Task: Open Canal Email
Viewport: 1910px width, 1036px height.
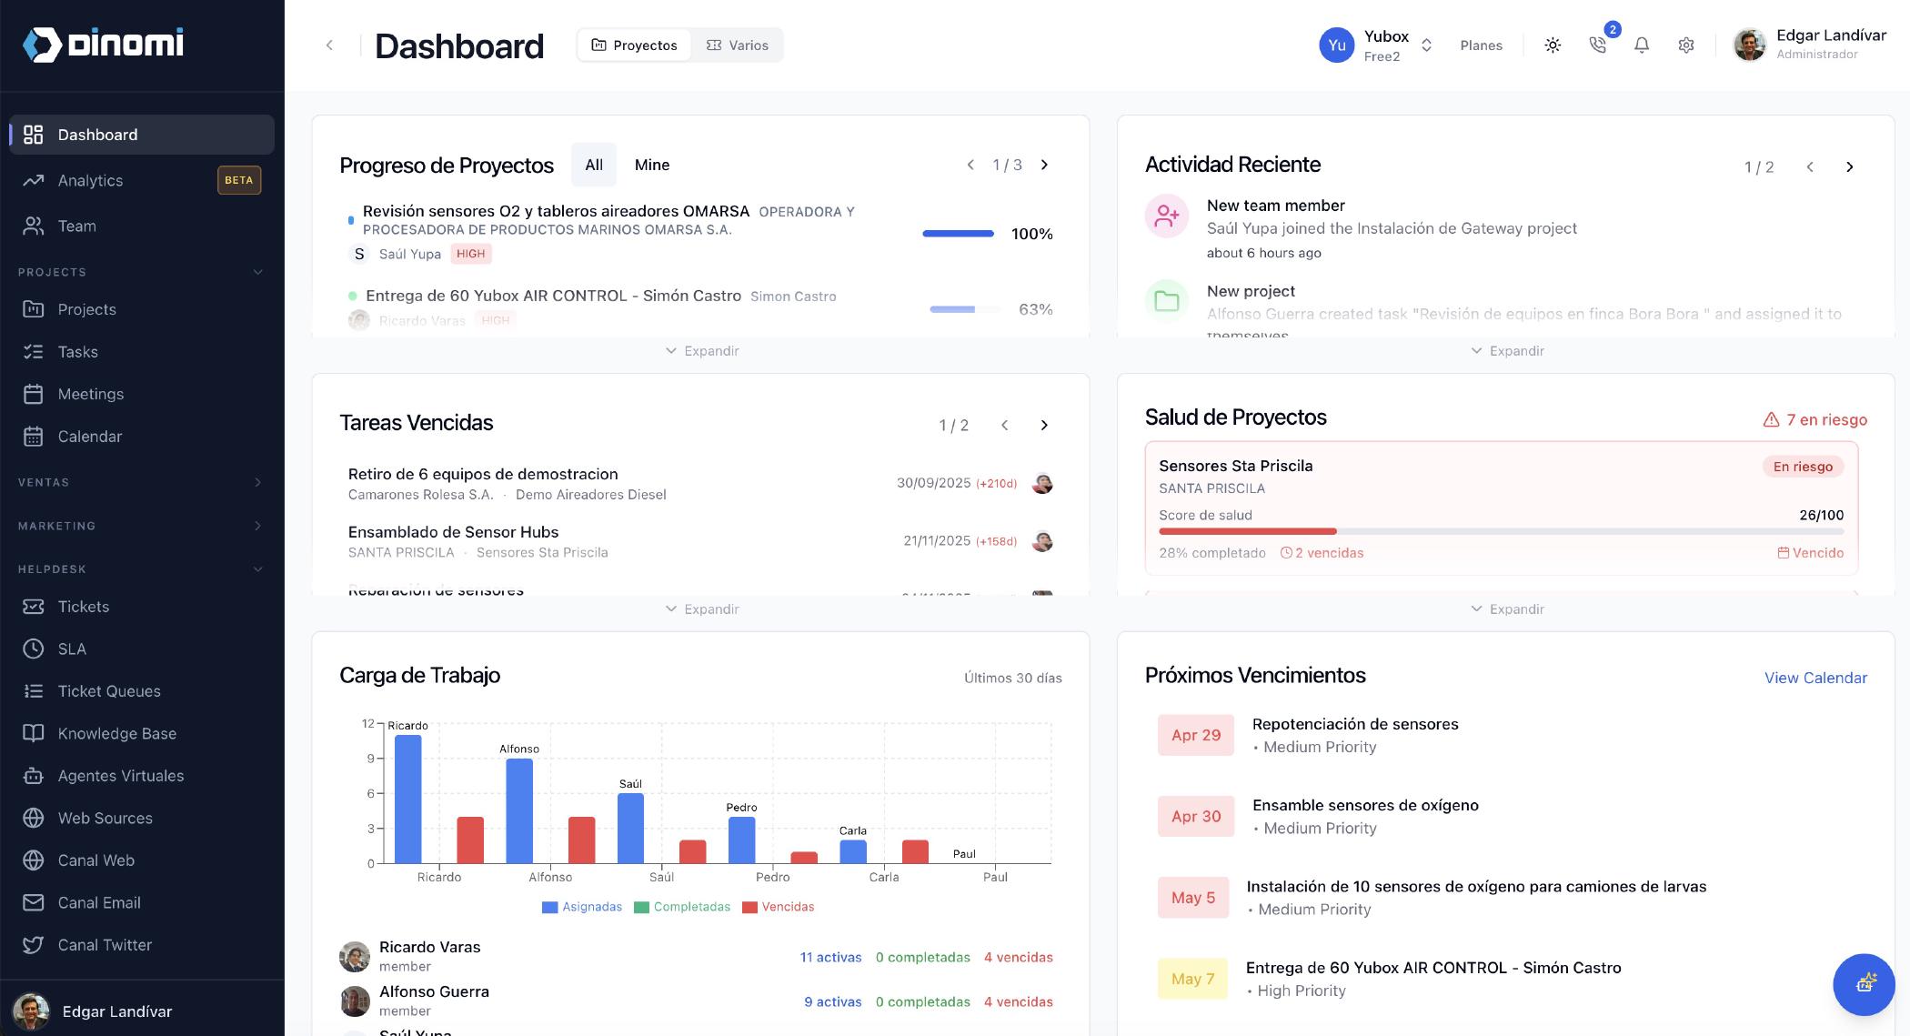Action: (x=142, y=902)
